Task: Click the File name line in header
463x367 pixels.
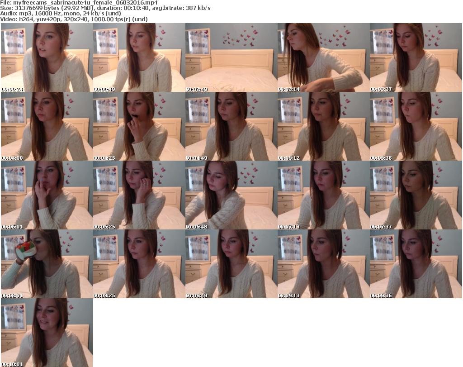Action: [79, 2]
